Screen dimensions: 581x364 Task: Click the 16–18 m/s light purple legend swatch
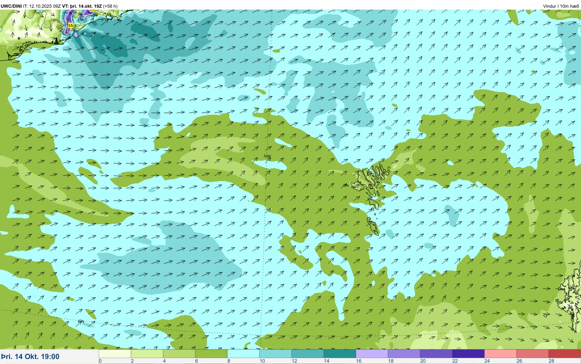[372, 354]
